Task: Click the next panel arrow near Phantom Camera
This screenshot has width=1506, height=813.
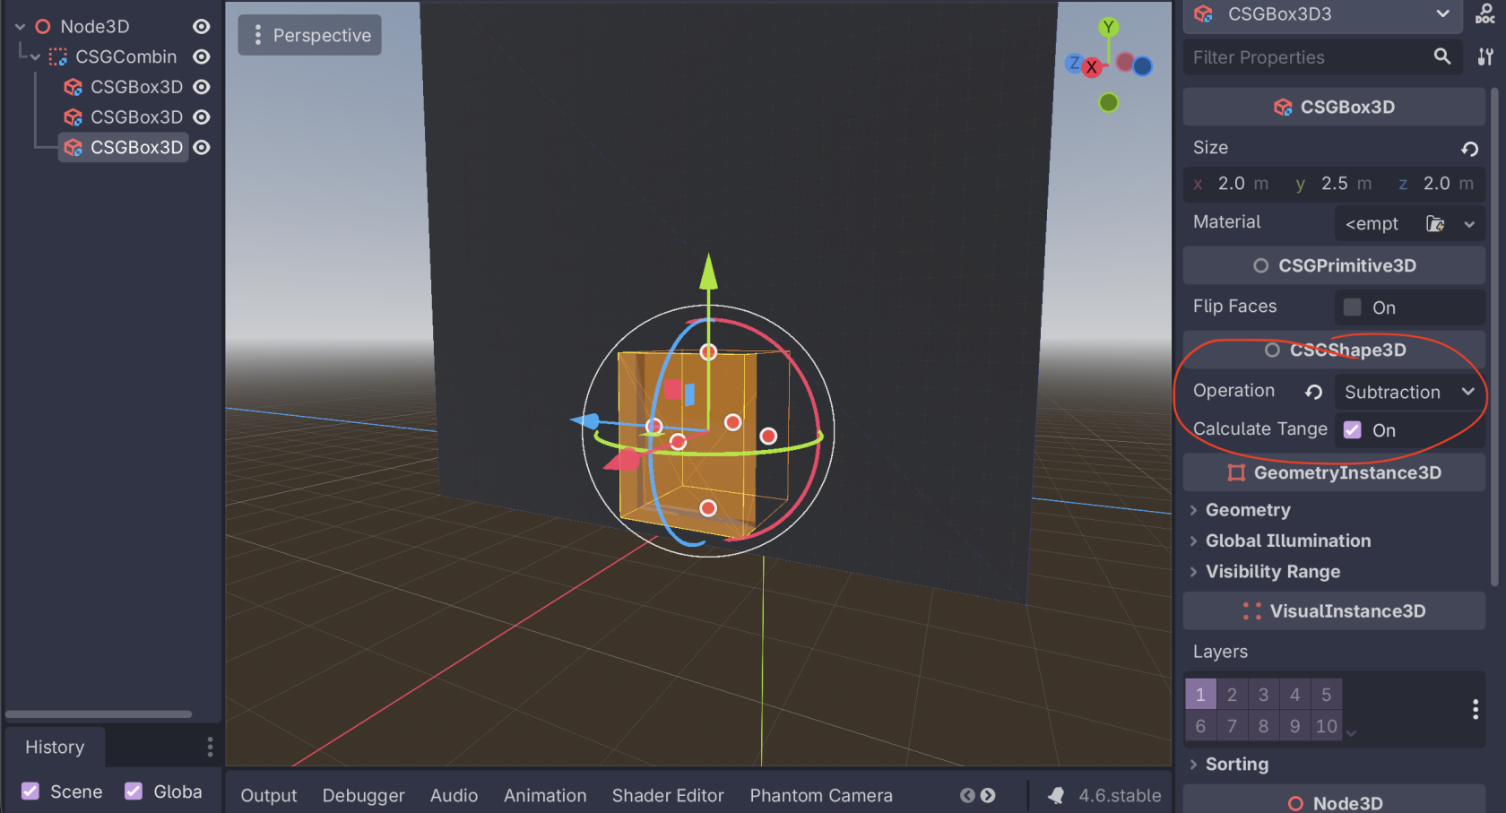Action: tap(987, 795)
